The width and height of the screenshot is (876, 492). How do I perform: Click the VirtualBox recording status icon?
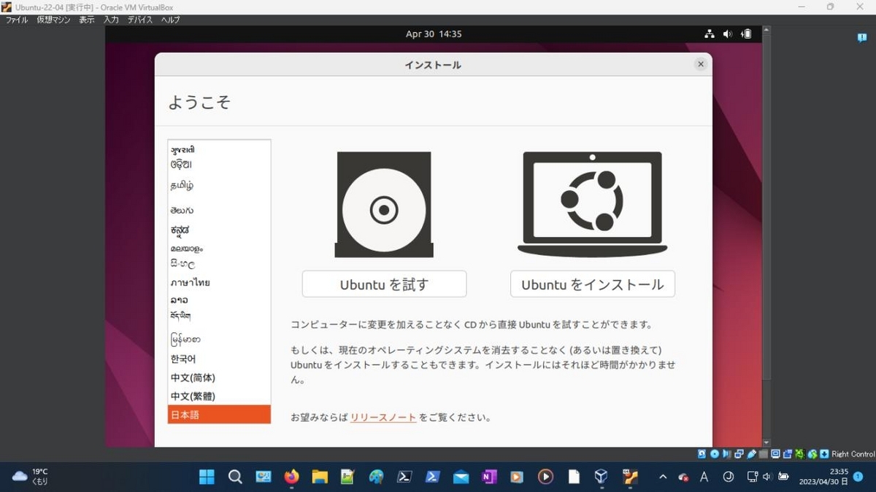[x=788, y=454]
